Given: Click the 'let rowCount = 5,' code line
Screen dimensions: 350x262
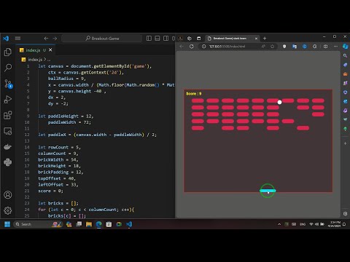Looking at the screenshot, I should (59, 147).
